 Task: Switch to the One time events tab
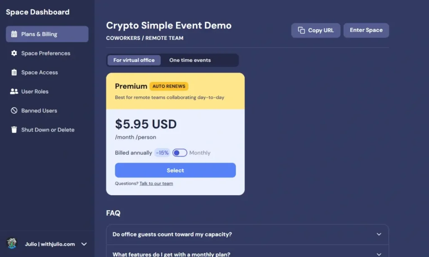point(190,60)
